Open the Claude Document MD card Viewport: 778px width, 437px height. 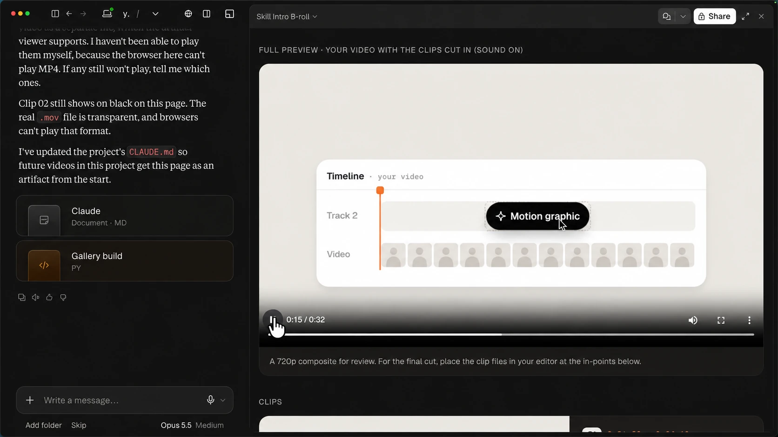pyautogui.click(x=125, y=216)
